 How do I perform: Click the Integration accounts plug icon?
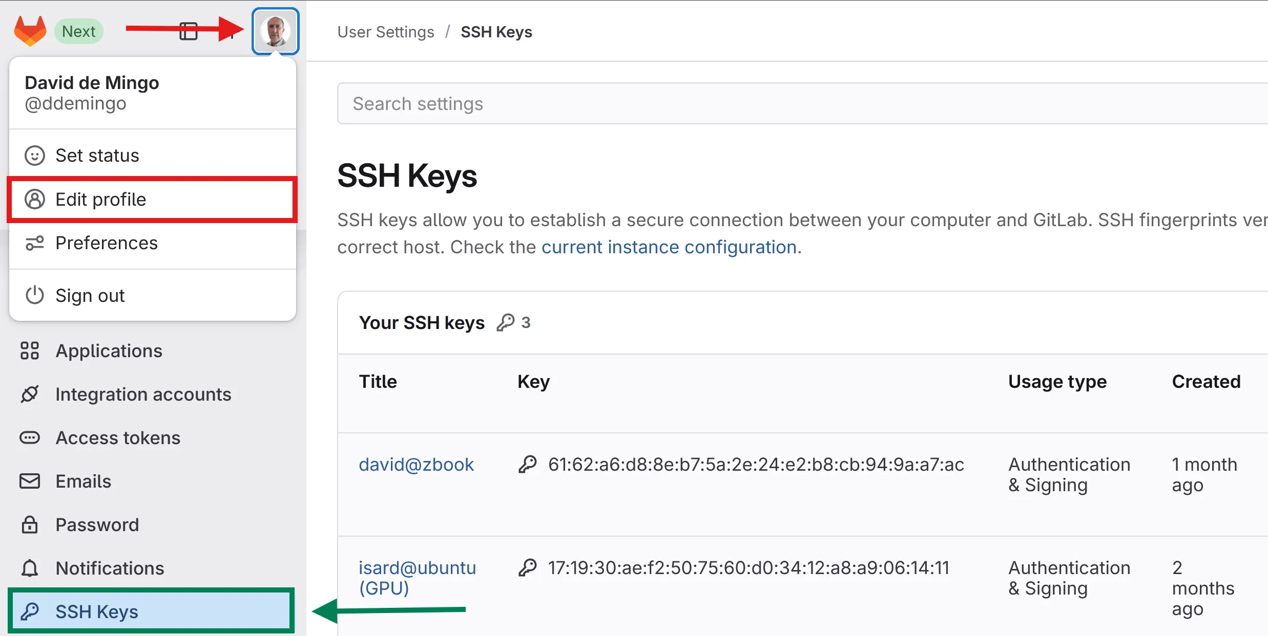click(30, 394)
